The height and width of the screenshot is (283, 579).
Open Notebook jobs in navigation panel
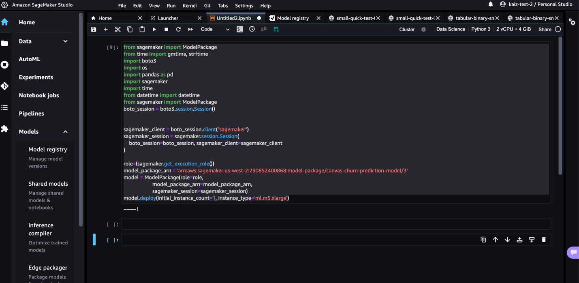click(39, 95)
